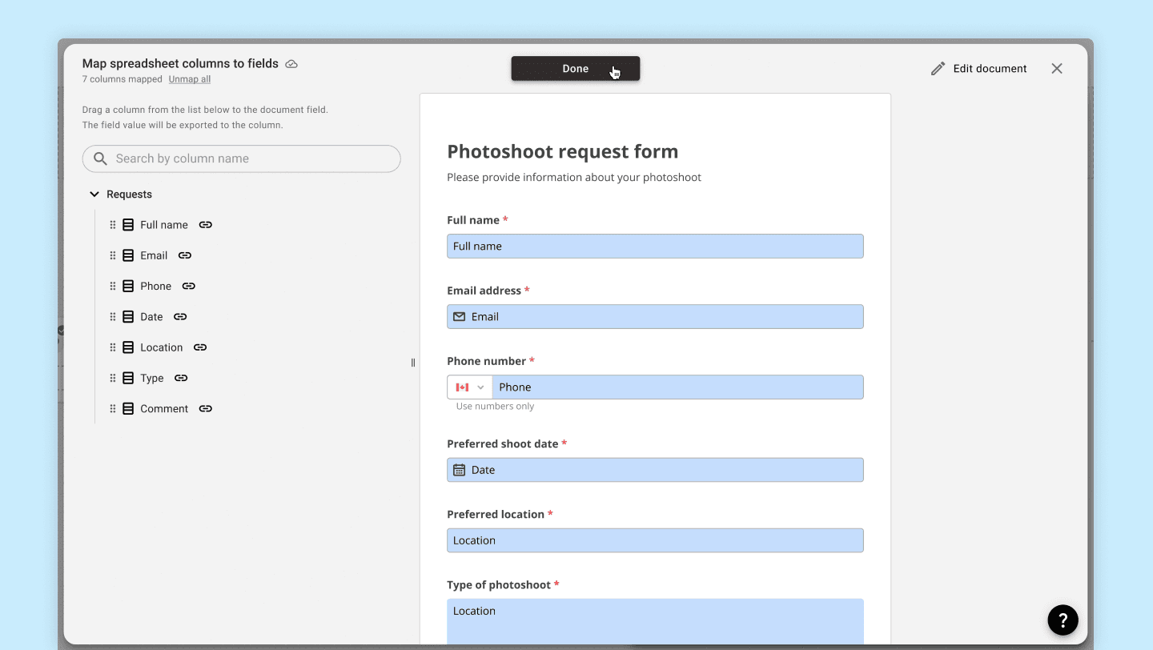This screenshot has width=1153, height=650.
Task: Open the help question mark button
Action: click(1063, 620)
